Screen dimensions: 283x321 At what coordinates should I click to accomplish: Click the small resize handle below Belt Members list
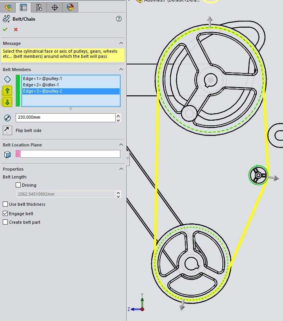[x=71, y=109]
